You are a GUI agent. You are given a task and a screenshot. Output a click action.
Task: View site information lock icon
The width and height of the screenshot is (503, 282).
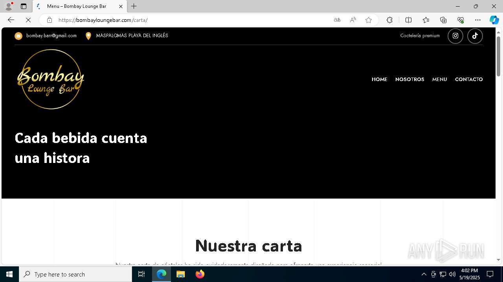point(49,20)
